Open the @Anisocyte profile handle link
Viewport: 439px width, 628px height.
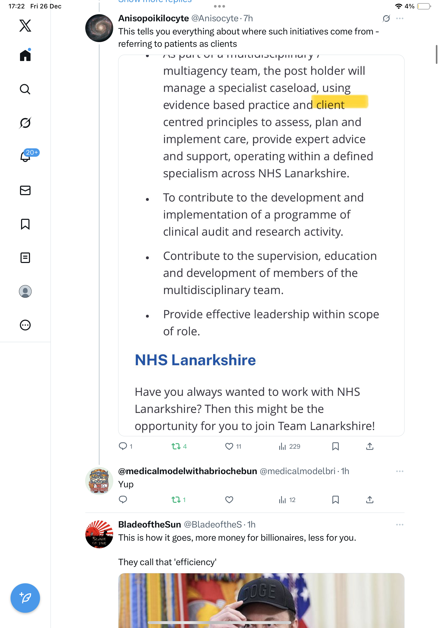click(x=214, y=19)
